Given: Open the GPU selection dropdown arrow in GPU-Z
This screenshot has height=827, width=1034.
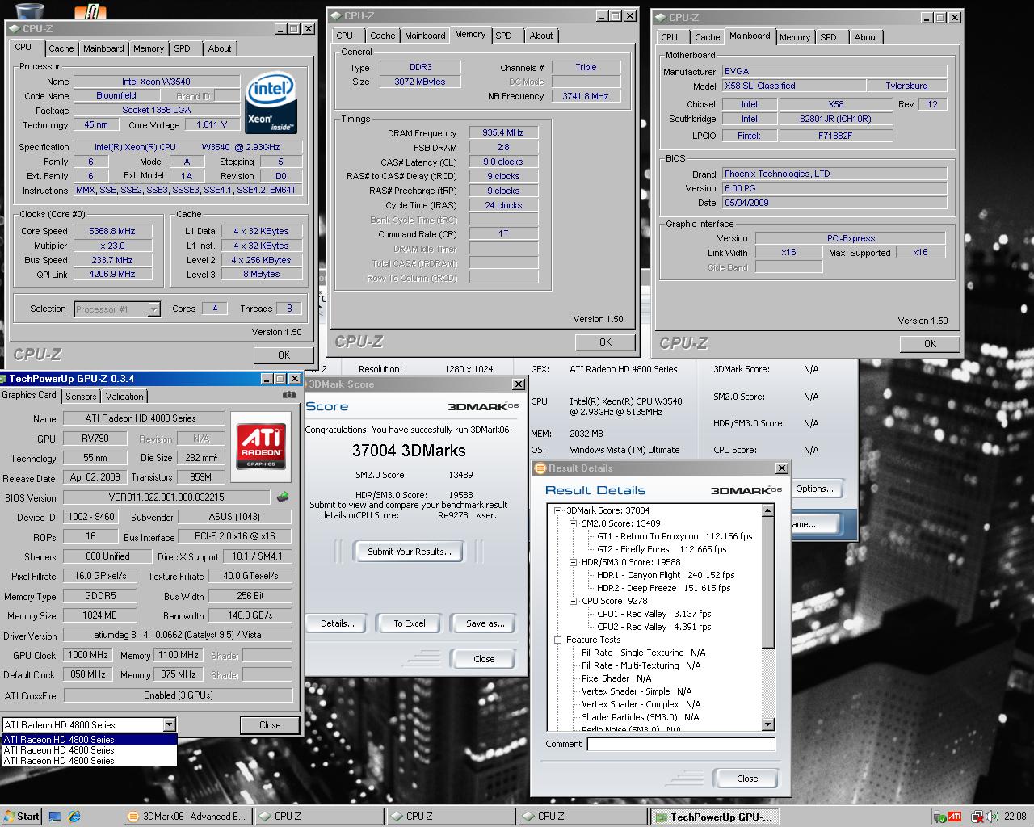Looking at the screenshot, I should click(169, 724).
